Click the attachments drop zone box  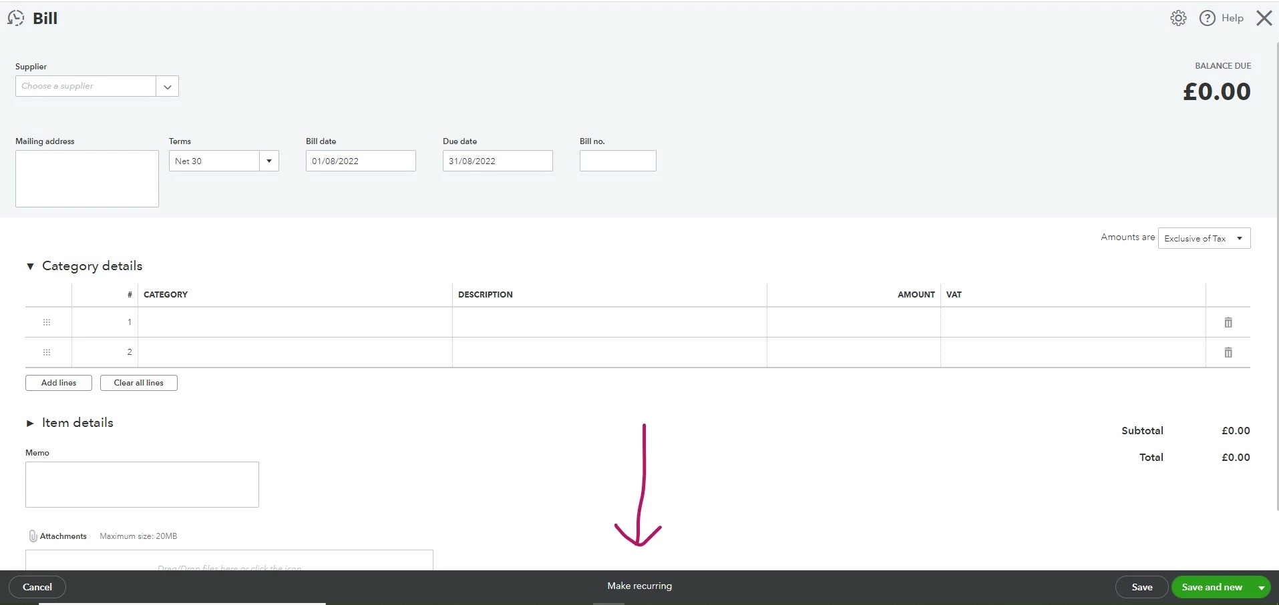229,560
